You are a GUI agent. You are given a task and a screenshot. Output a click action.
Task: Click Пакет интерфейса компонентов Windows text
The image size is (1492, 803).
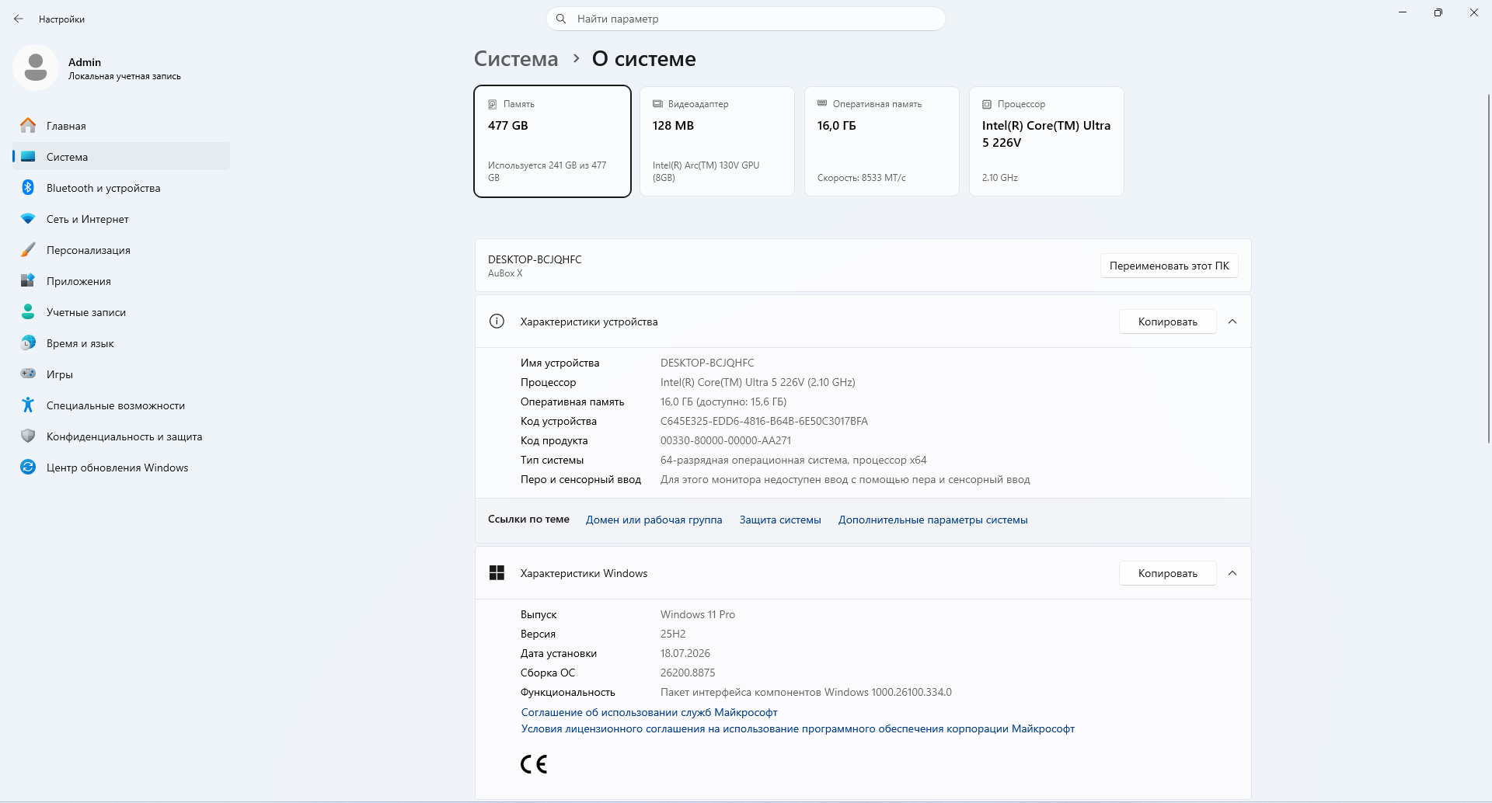click(x=806, y=692)
